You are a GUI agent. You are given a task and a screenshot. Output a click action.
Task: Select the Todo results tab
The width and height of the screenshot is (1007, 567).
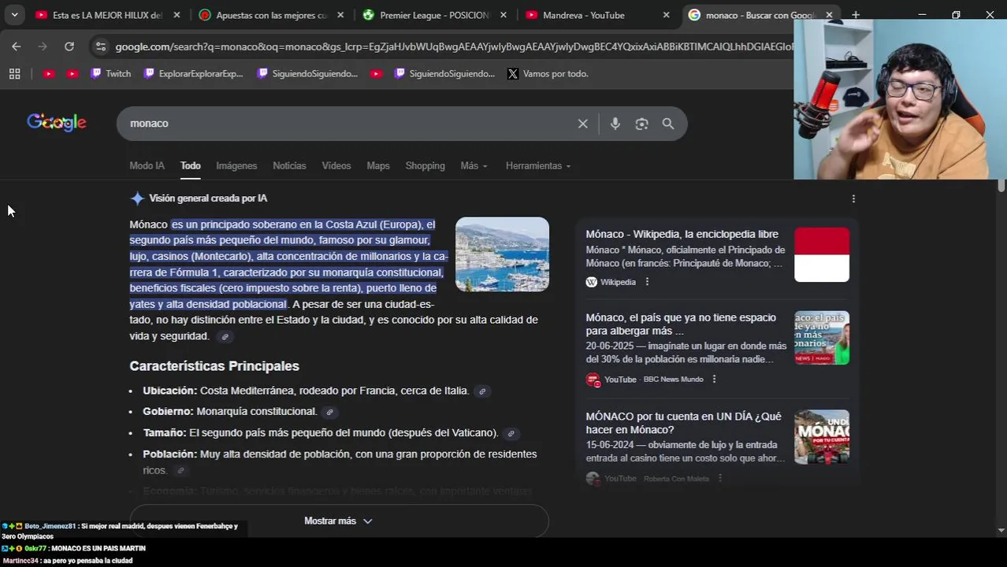(190, 165)
